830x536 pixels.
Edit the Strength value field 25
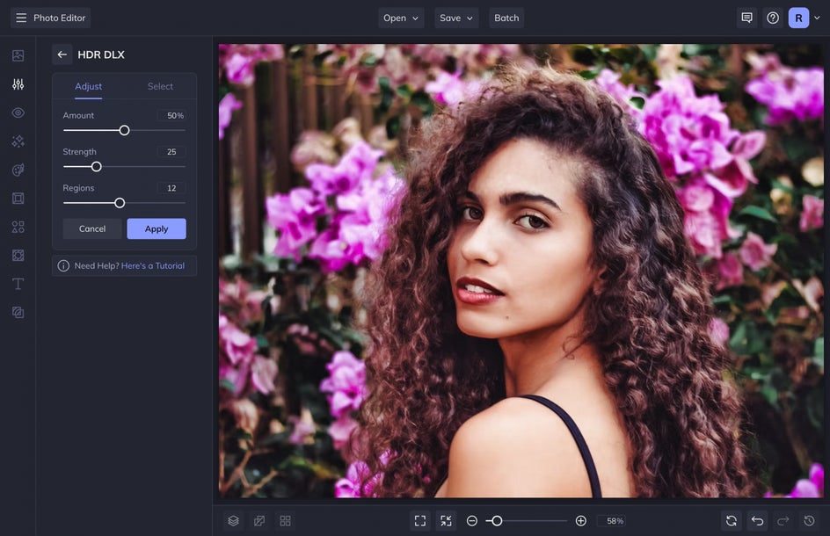171,152
